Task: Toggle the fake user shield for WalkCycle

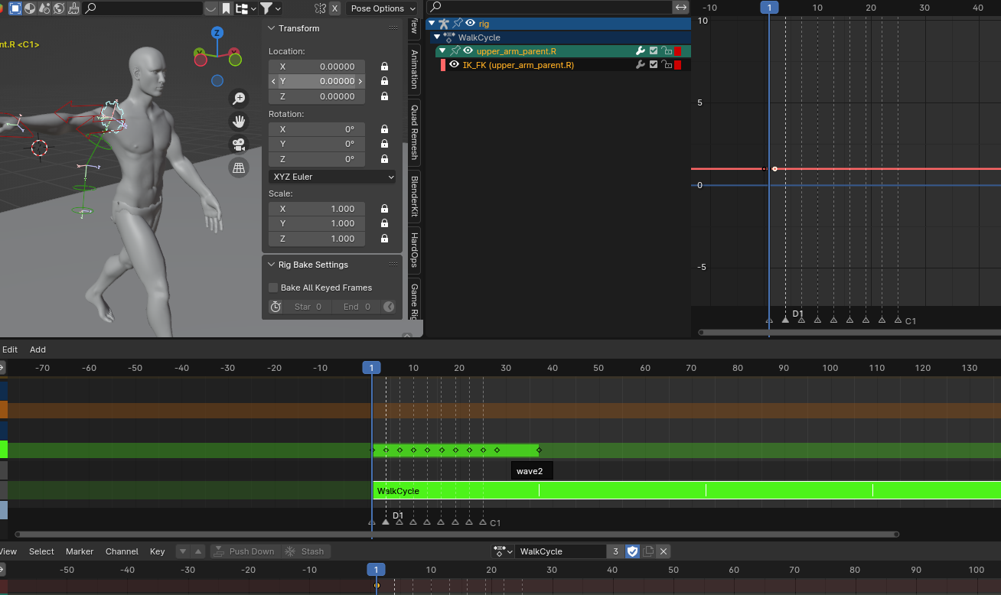Action: (x=632, y=551)
